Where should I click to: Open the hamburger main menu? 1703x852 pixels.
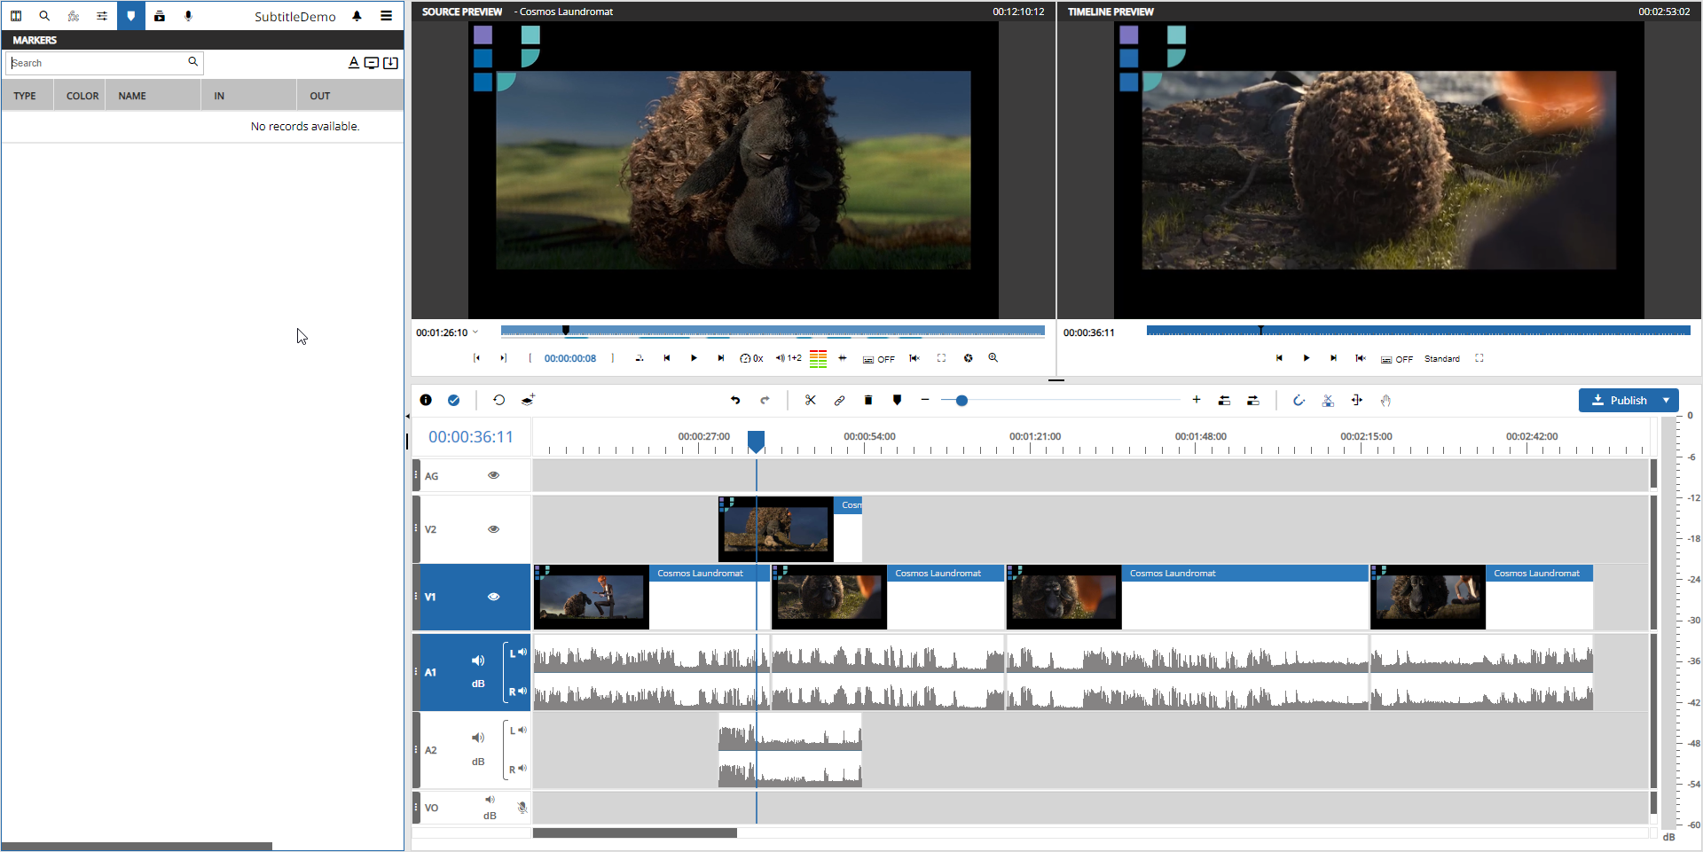tap(386, 16)
